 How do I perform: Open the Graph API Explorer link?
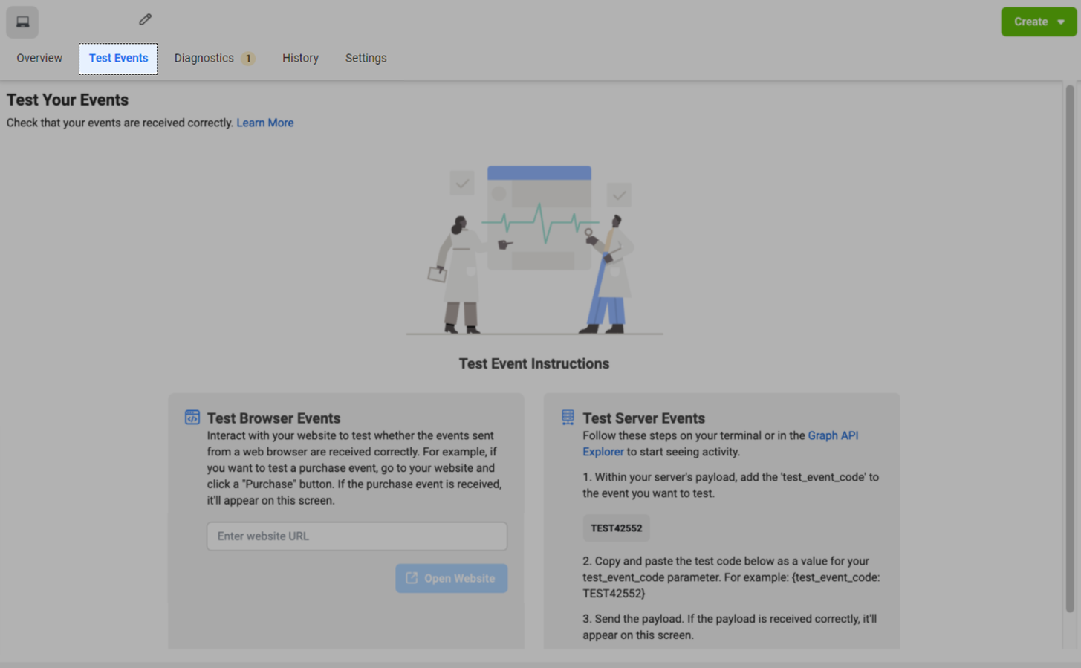tap(832, 436)
